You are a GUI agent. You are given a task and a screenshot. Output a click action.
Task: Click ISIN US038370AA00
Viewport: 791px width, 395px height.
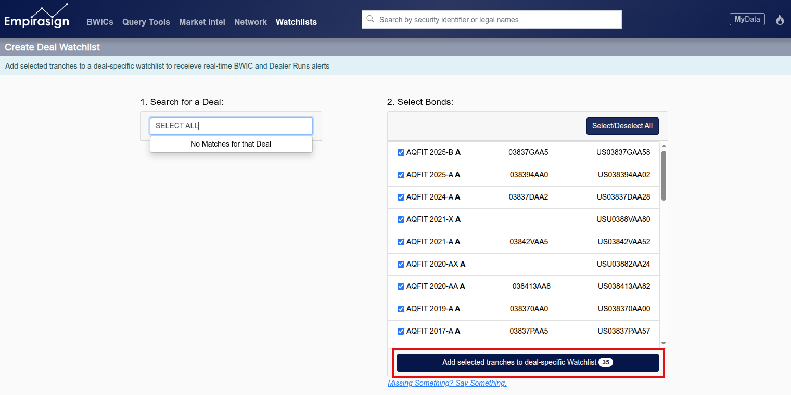(624, 309)
